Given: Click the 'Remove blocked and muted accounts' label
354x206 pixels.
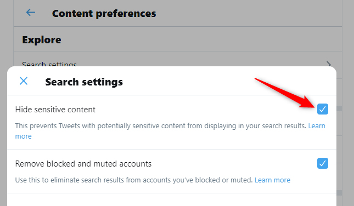Looking at the screenshot, I should coord(83,164).
